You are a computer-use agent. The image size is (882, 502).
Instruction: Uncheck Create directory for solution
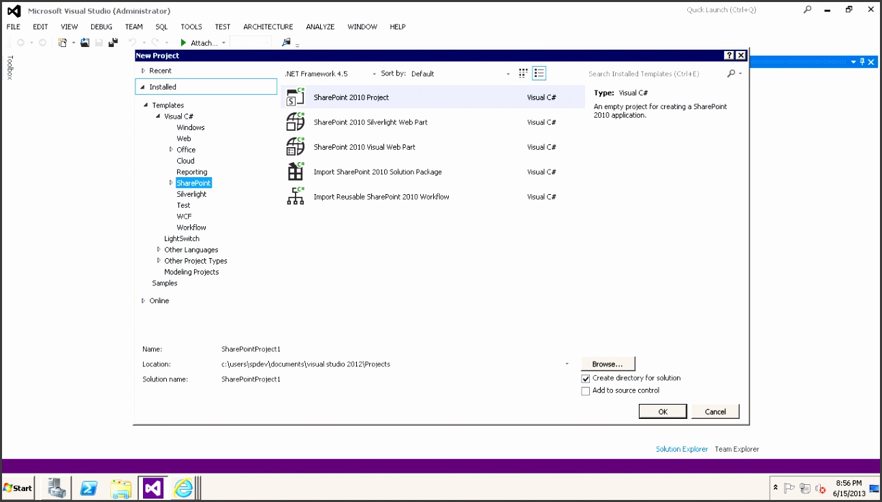[586, 379]
